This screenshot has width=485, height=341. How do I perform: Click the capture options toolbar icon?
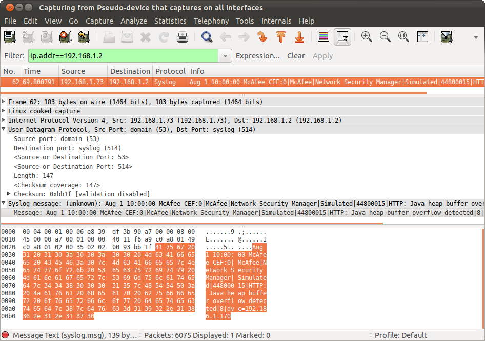click(29, 37)
